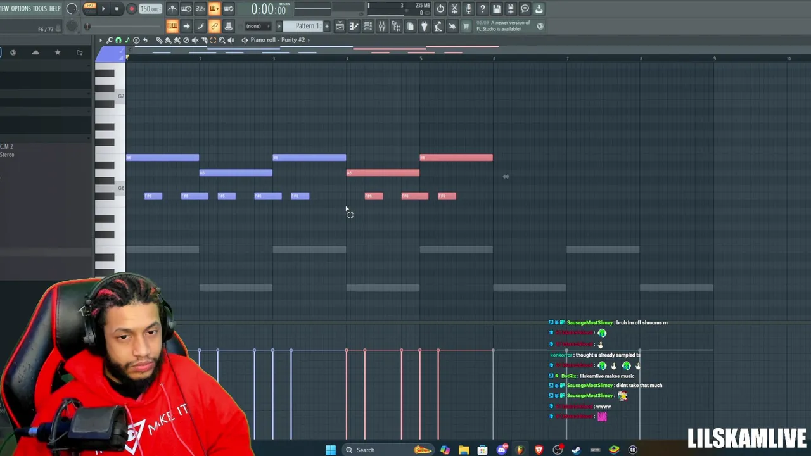Click the Windows Start button

330,450
